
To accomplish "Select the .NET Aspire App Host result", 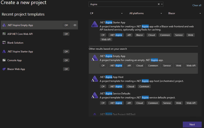I will 143,82.
